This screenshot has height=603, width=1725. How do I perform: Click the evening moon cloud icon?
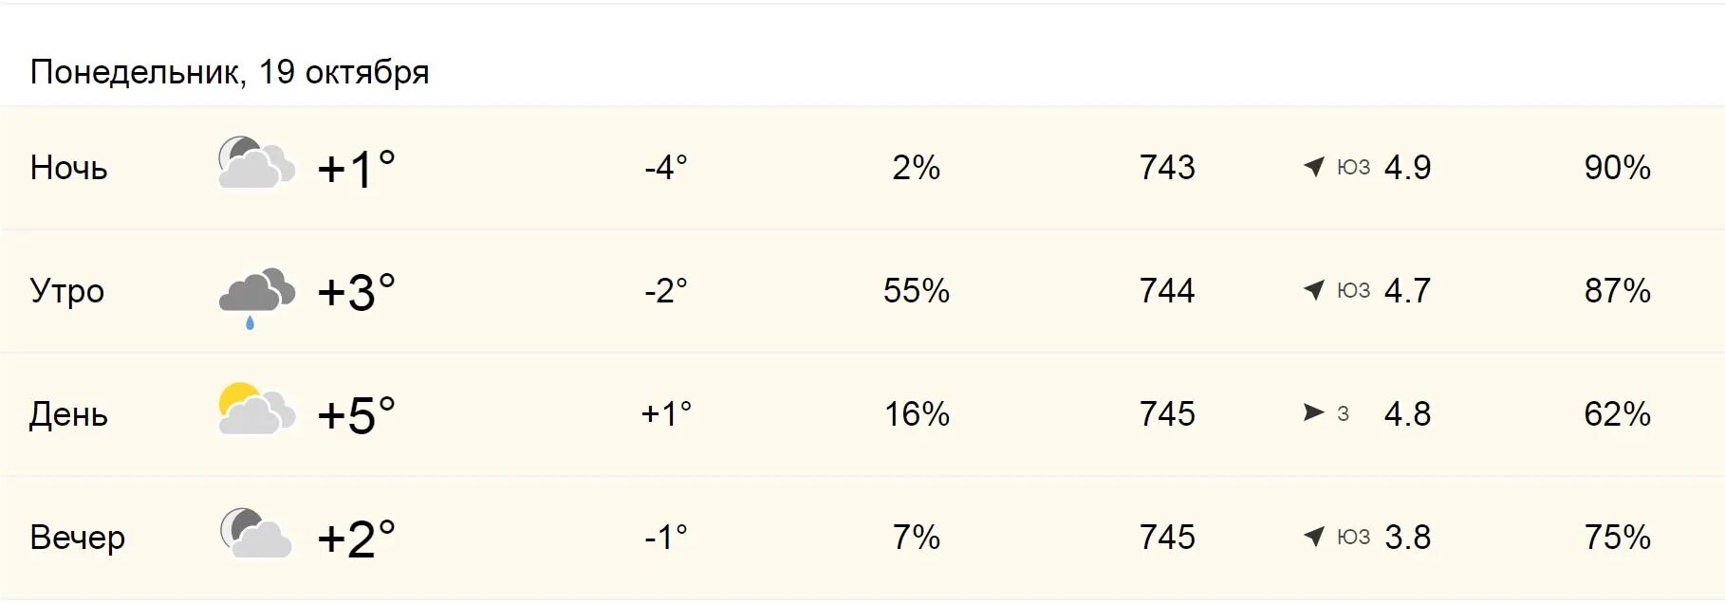[256, 532]
